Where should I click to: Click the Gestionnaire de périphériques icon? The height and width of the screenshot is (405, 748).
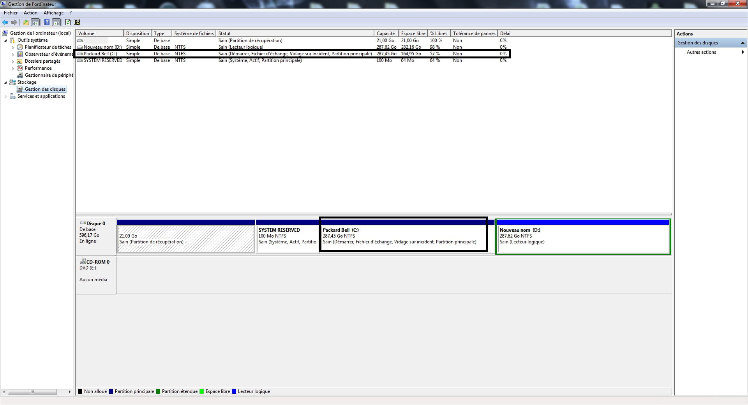20,75
